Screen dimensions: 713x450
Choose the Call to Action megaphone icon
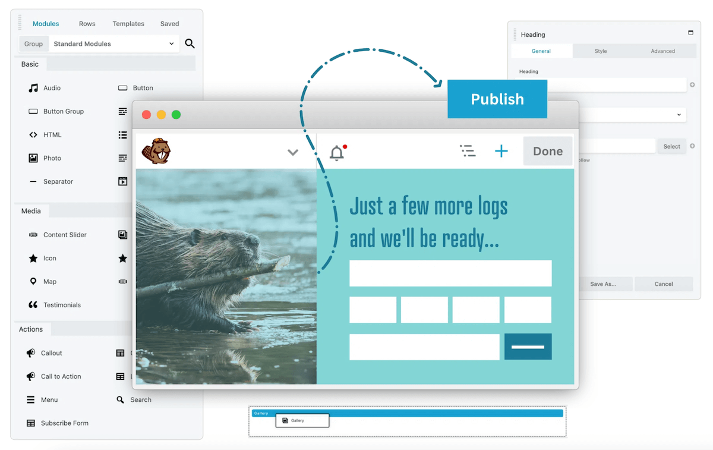coord(31,376)
